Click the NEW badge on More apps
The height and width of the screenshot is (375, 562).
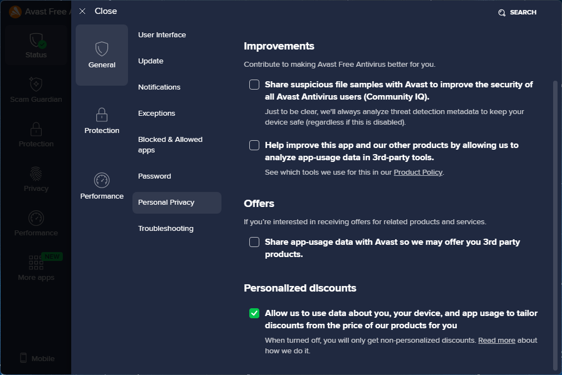click(52, 256)
